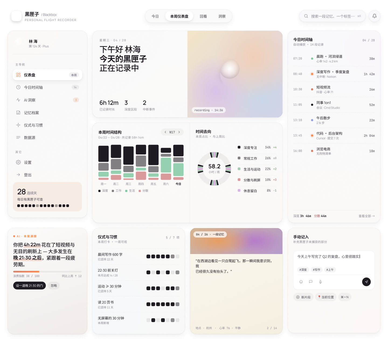Image resolution: width=388 pixels, height=345 pixels.
Task: Click the notification bell icon
Action: coord(374,16)
